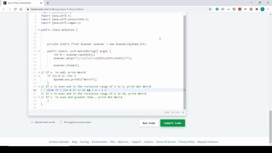The height and width of the screenshot is (153, 272).
Task: Open the Environment footer link
Action: [x=99, y=142]
